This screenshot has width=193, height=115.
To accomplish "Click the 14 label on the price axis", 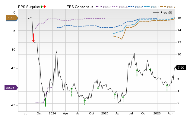I will (179, 30).
